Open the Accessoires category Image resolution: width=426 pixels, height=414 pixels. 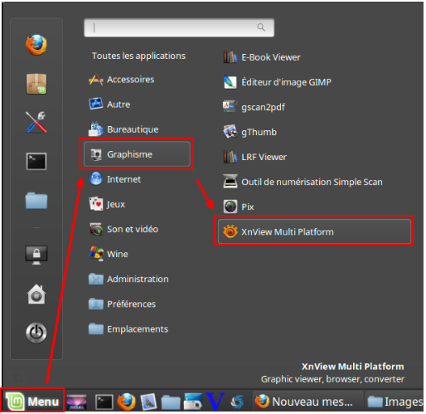(x=122, y=80)
